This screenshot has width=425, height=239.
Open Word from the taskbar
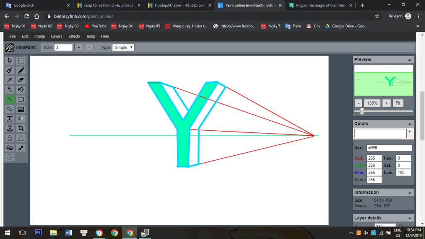point(68,233)
